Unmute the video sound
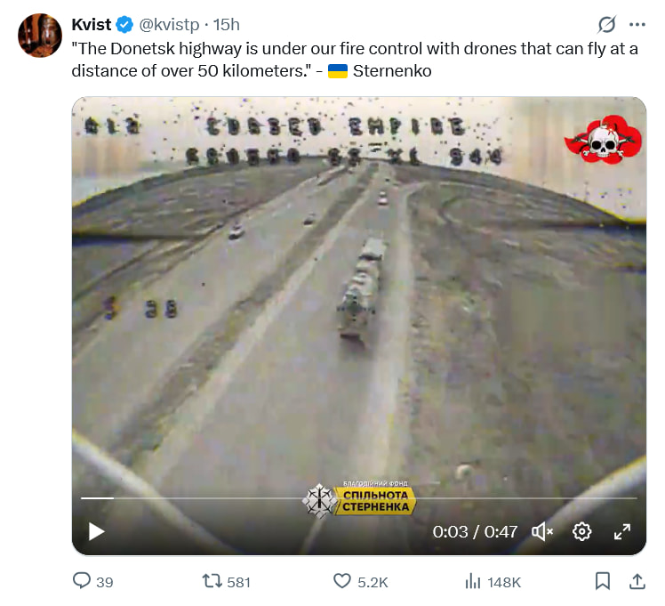The image size is (665, 606). tap(541, 531)
